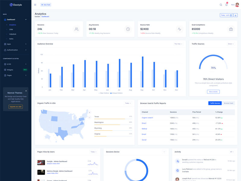Click the Dastyle Admin Dashboard thumbnail
This screenshot has height=181, width=241.
[x=41, y=163]
